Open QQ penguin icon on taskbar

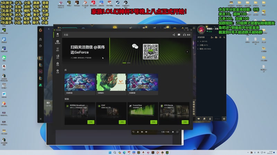[x=143, y=153]
